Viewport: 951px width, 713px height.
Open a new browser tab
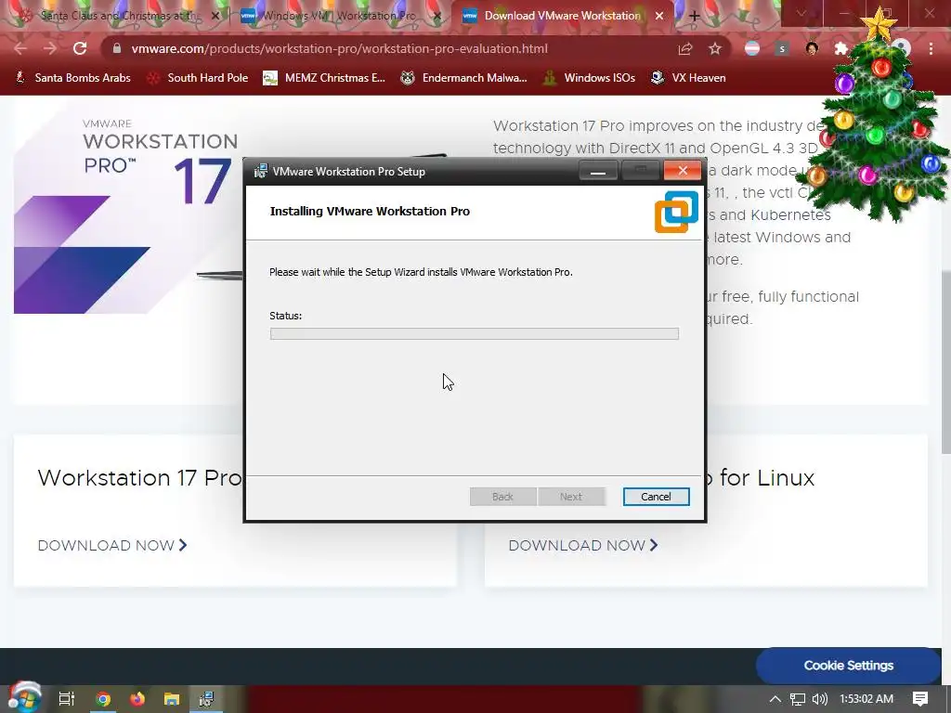695,16
